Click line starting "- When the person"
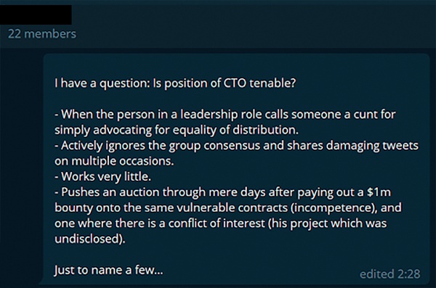This screenshot has height=288, width=436. pos(225,114)
